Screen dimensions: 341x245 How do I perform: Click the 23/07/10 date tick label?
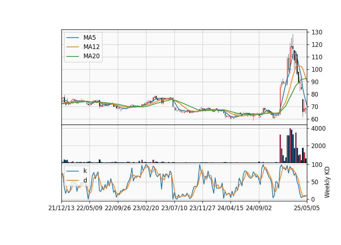tap(174, 208)
